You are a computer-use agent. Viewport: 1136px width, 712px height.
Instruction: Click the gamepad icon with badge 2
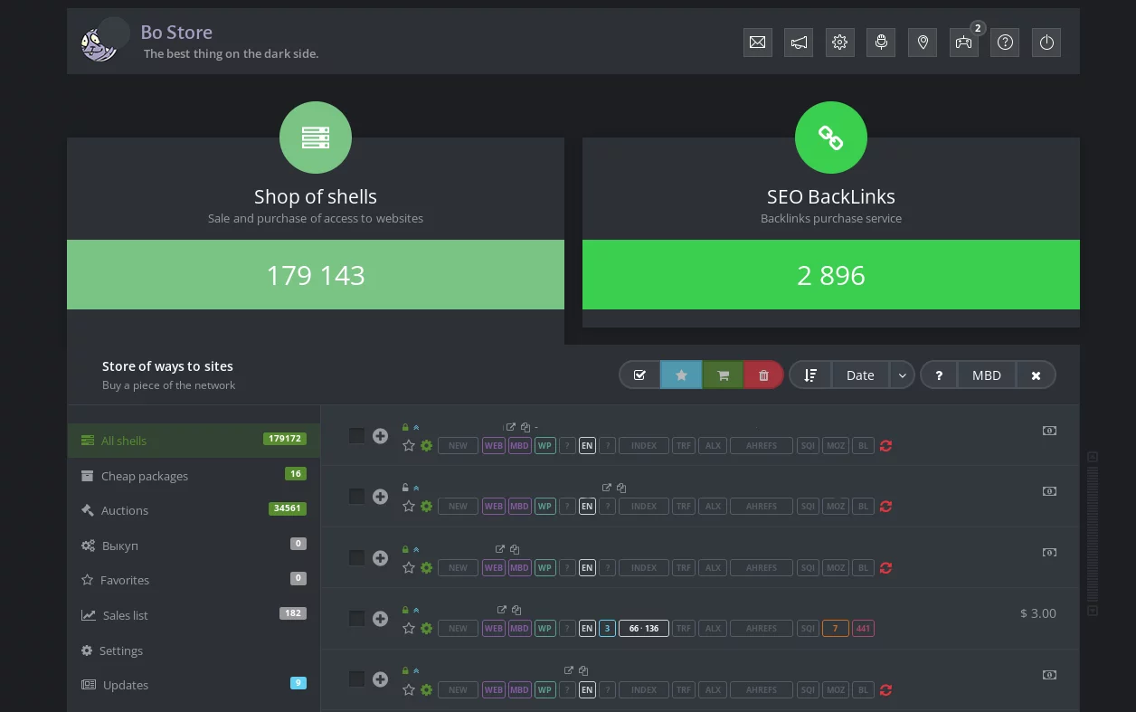coord(963,43)
